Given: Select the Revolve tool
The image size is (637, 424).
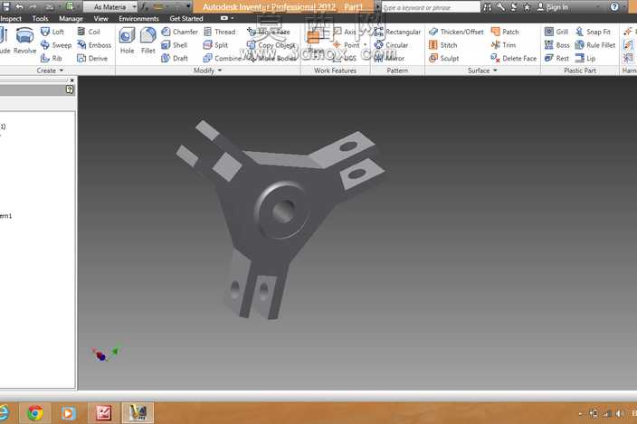Looking at the screenshot, I should (x=24, y=41).
